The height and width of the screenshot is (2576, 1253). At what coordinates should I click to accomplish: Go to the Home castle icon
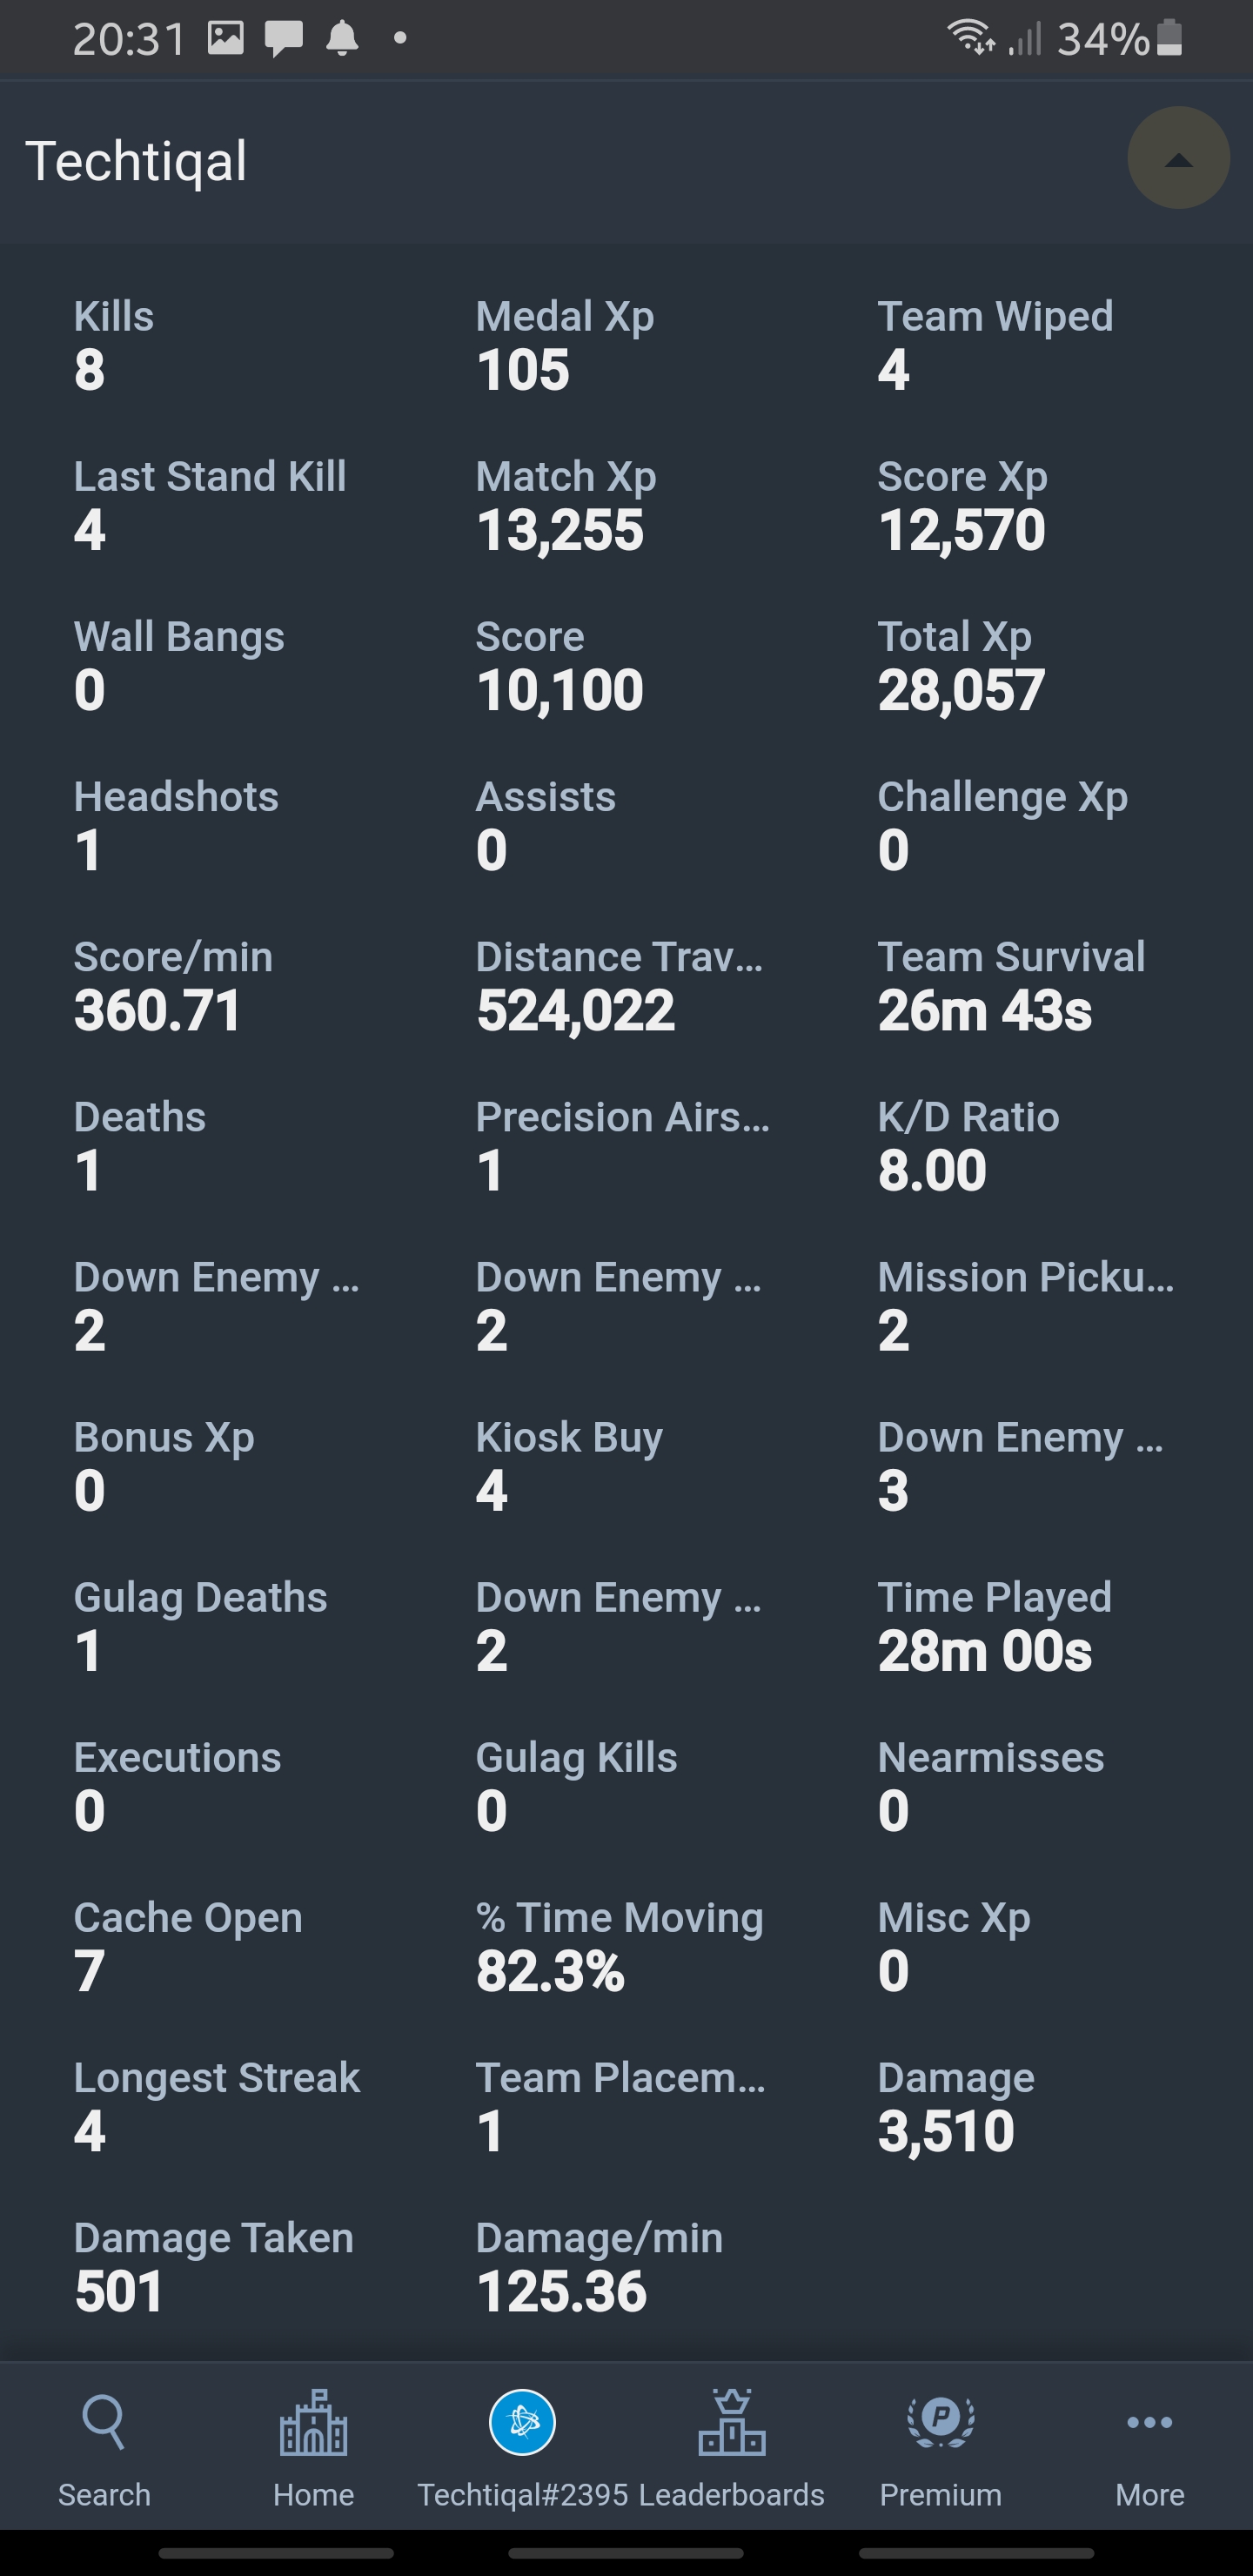(313, 2422)
